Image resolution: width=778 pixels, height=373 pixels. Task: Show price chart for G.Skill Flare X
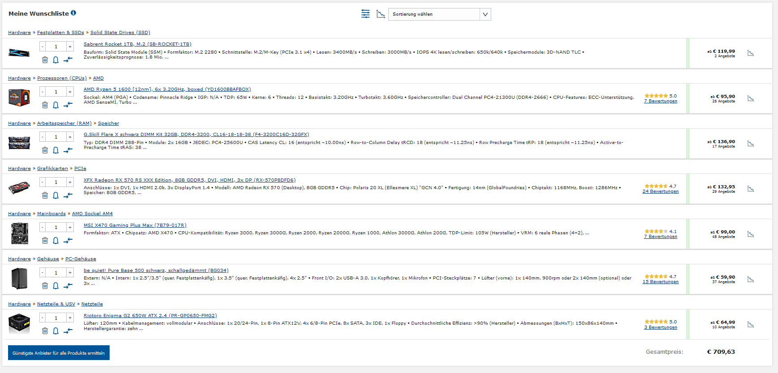tap(751, 144)
